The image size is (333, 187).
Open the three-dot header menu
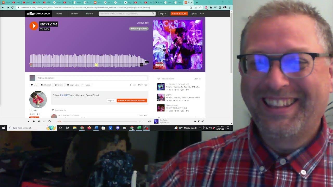202,14
